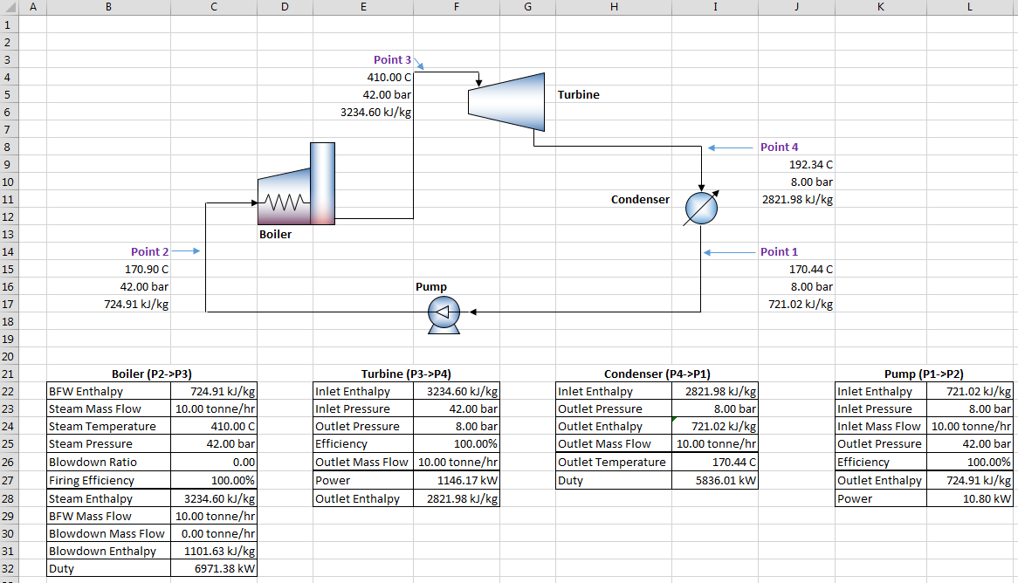Screen dimensions: 1018x583
Task: Select the Boiler shape graphic
Action: point(297,184)
